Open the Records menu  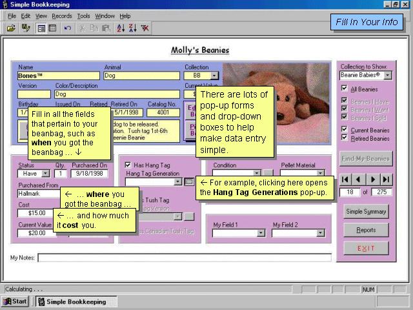click(62, 15)
